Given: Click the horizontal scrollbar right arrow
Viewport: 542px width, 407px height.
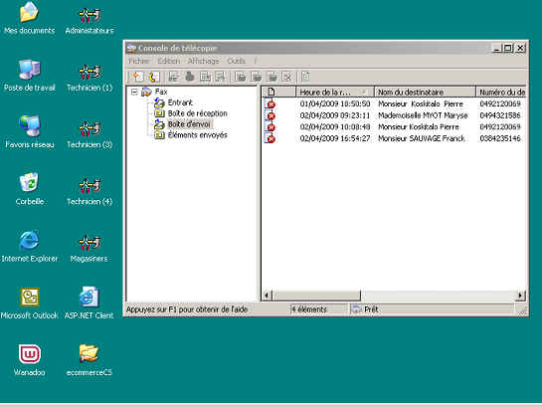Looking at the screenshot, I should tap(520, 296).
